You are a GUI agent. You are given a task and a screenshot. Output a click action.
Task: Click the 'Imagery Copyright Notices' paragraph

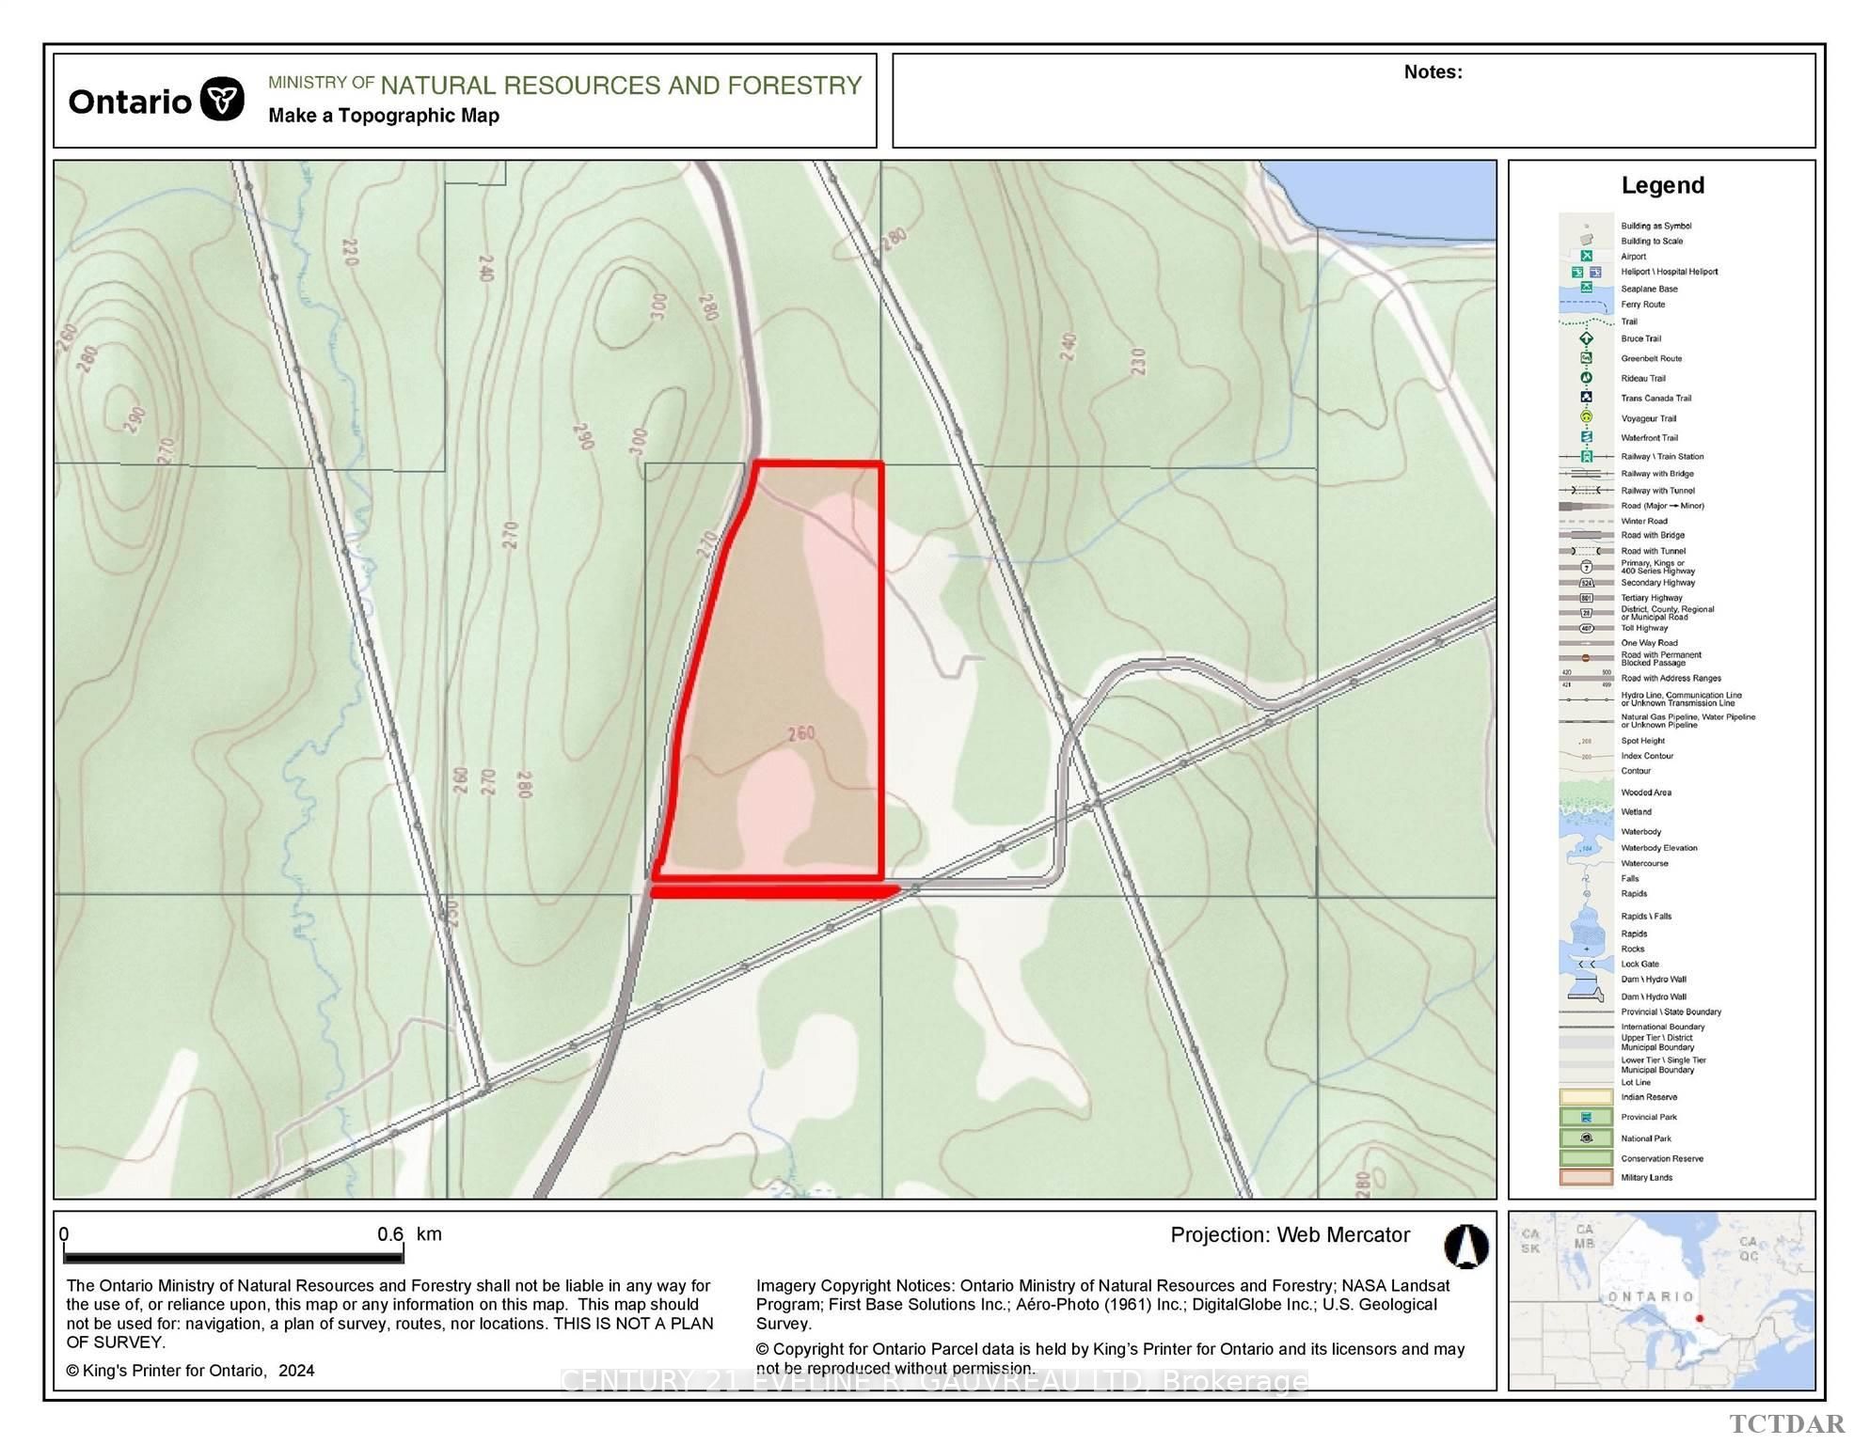1103,1304
